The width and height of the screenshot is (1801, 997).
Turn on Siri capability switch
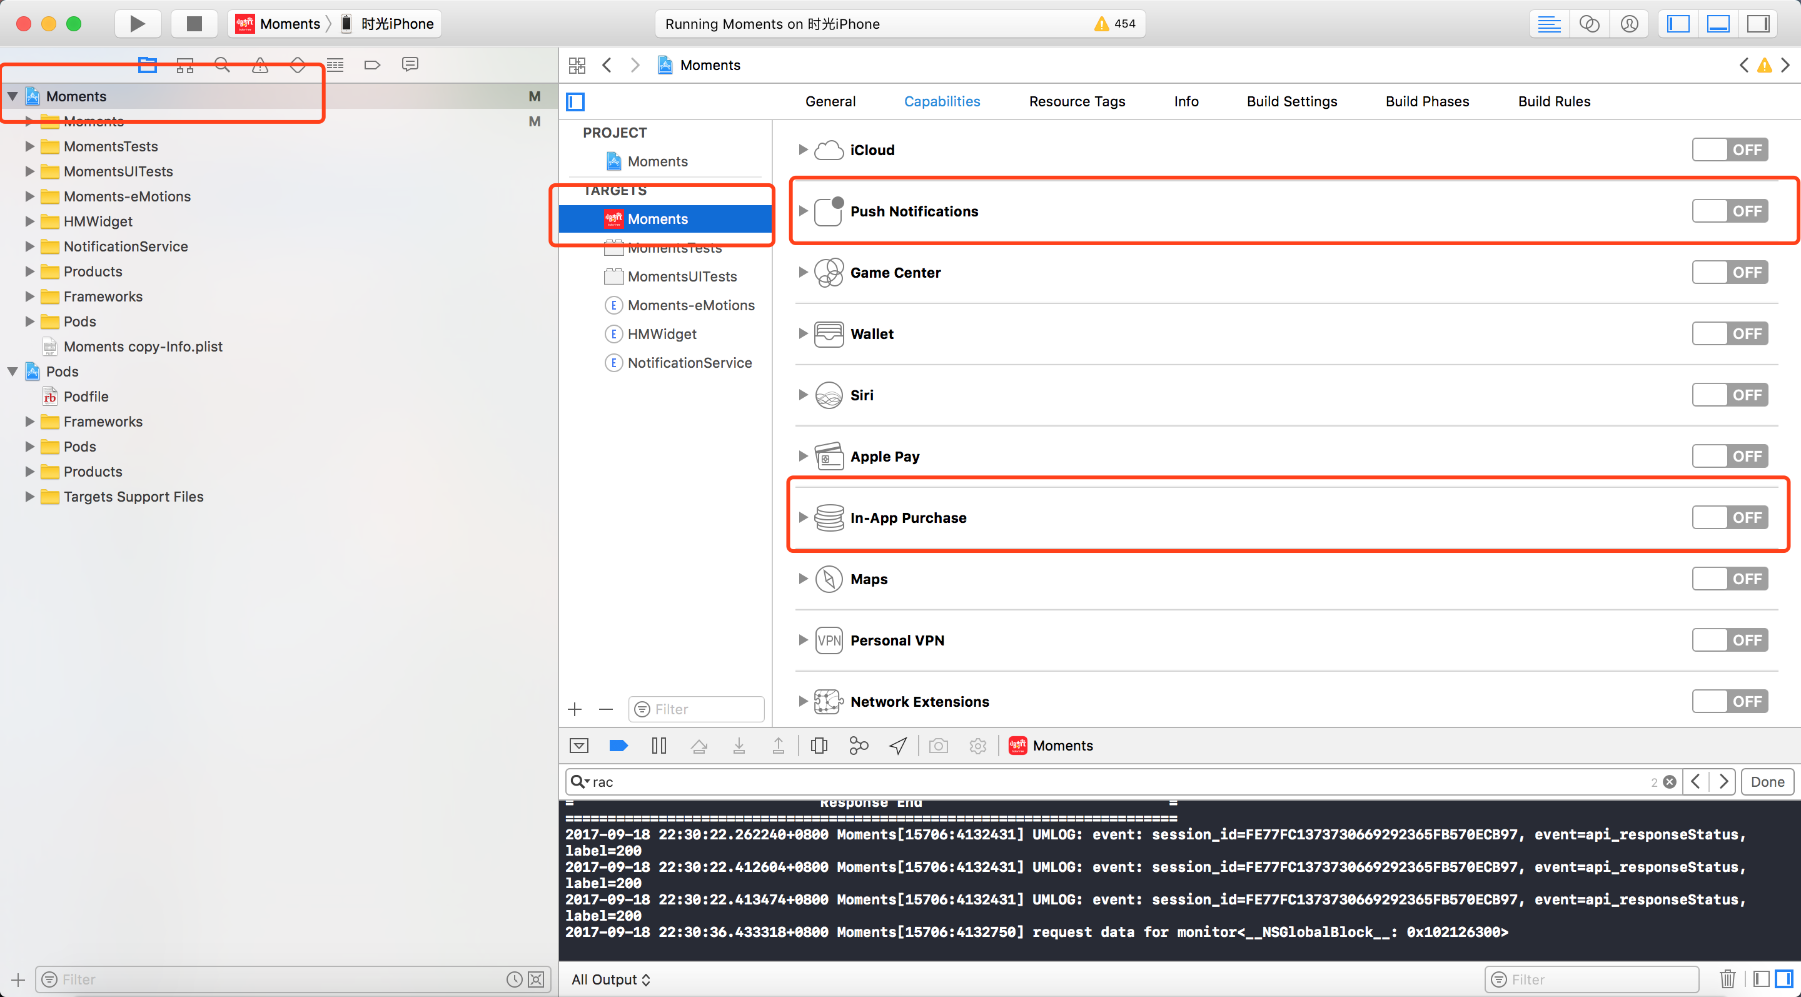click(x=1730, y=395)
